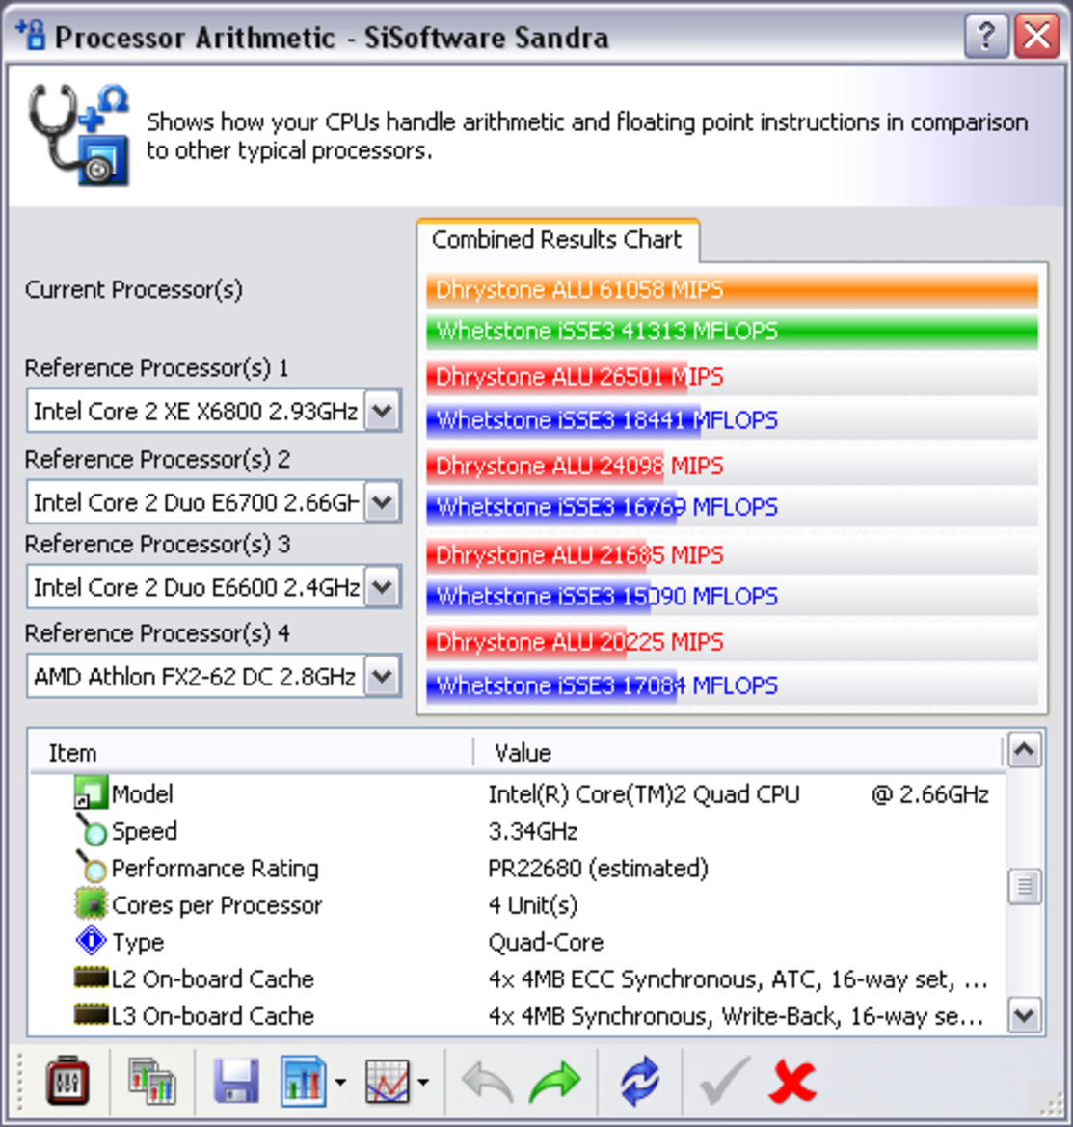Click the value 'PR22680 (estimated)'
Image resolution: width=1073 pixels, height=1127 pixels.
coord(598,869)
